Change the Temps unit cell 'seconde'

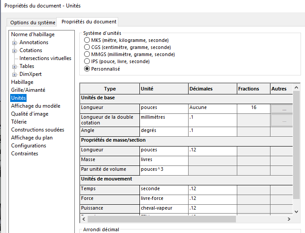coord(164,190)
